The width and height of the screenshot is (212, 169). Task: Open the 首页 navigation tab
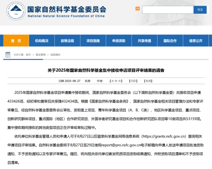point(16,41)
